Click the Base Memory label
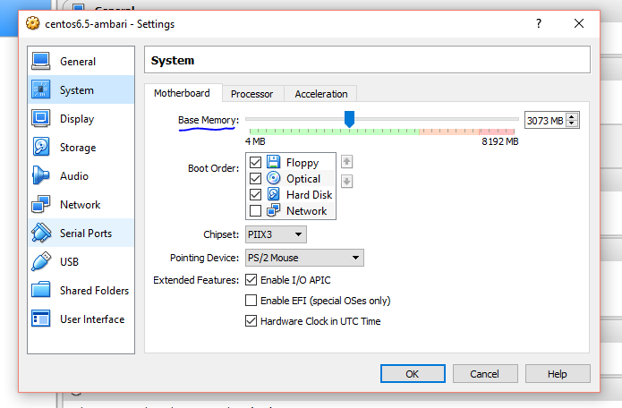The image size is (622, 408). [209, 120]
